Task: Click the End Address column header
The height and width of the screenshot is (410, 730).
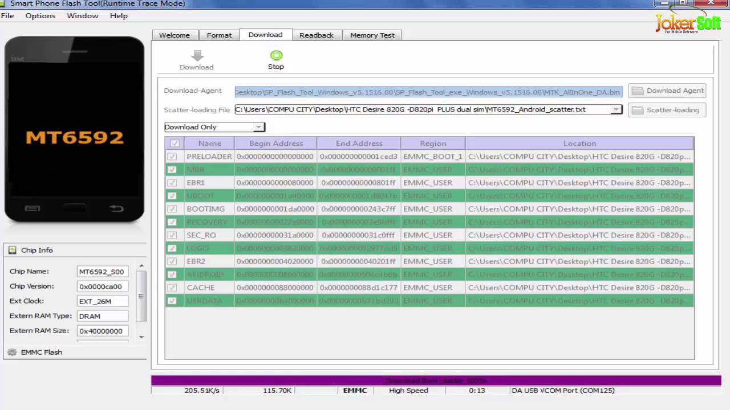Action: (359, 143)
